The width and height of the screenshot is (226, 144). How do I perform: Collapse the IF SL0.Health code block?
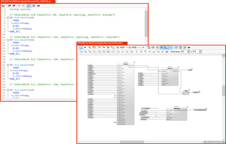8,18
